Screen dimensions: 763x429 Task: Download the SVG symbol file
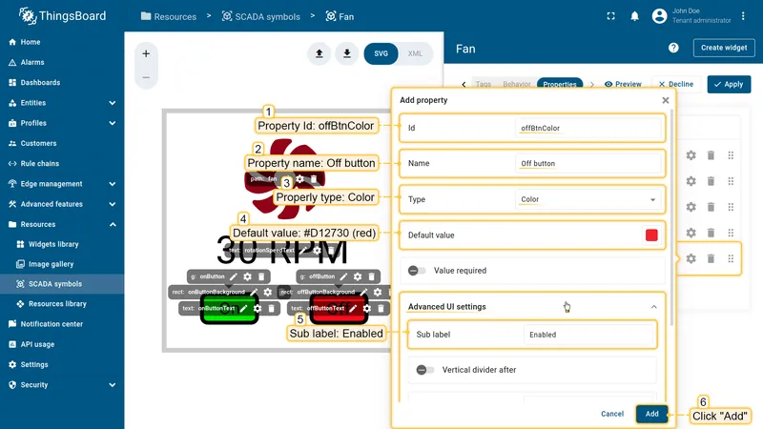(347, 53)
